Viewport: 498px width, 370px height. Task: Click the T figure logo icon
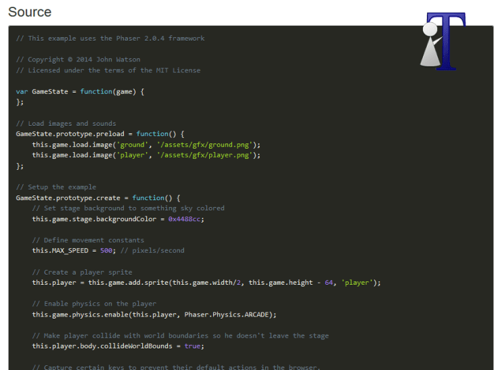tap(443, 41)
